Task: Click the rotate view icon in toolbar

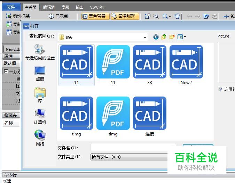Action: tap(206, 16)
